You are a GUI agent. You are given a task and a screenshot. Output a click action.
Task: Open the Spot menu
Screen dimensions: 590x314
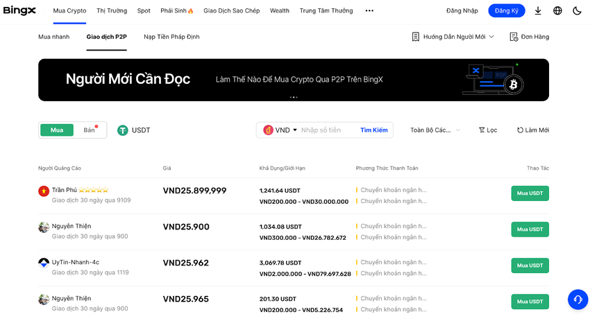pos(144,10)
